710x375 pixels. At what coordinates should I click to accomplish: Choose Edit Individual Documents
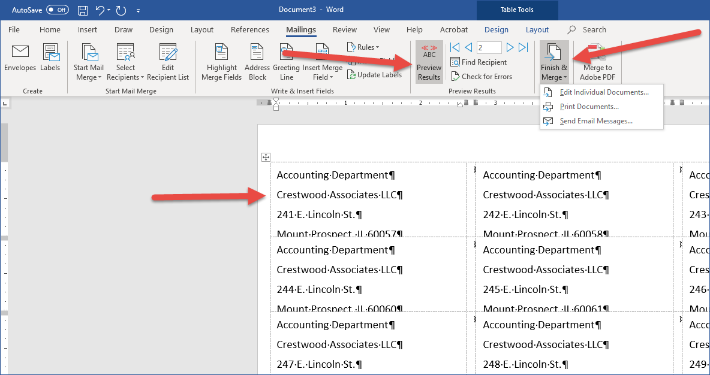[x=601, y=92]
